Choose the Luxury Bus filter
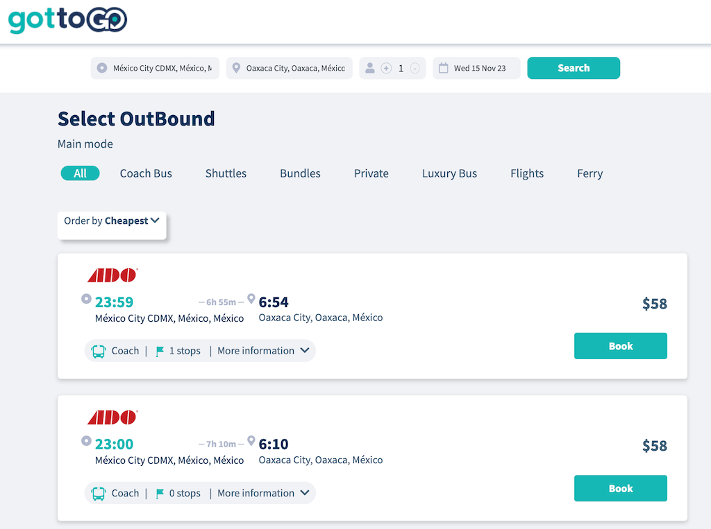The height and width of the screenshot is (529, 711). click(449, 173)
